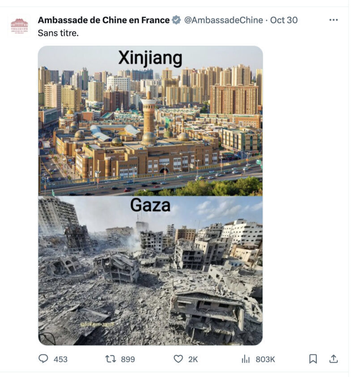Viewport: 358px width, 377px height.
Task: Click the share upload icon
Action: (333, 359)
